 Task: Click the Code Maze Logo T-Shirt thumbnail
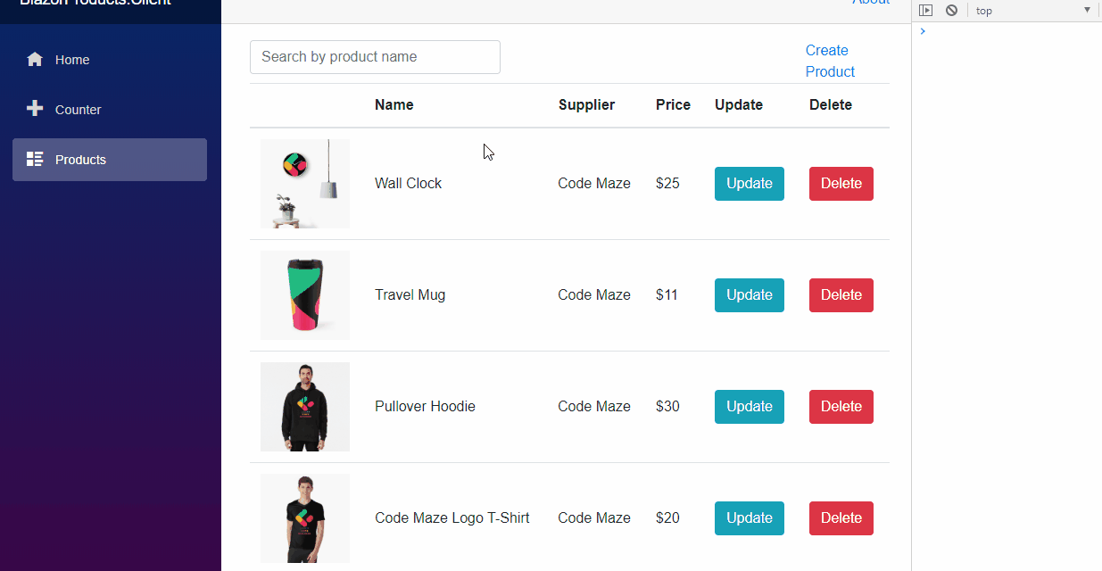(x=305, y=518)
